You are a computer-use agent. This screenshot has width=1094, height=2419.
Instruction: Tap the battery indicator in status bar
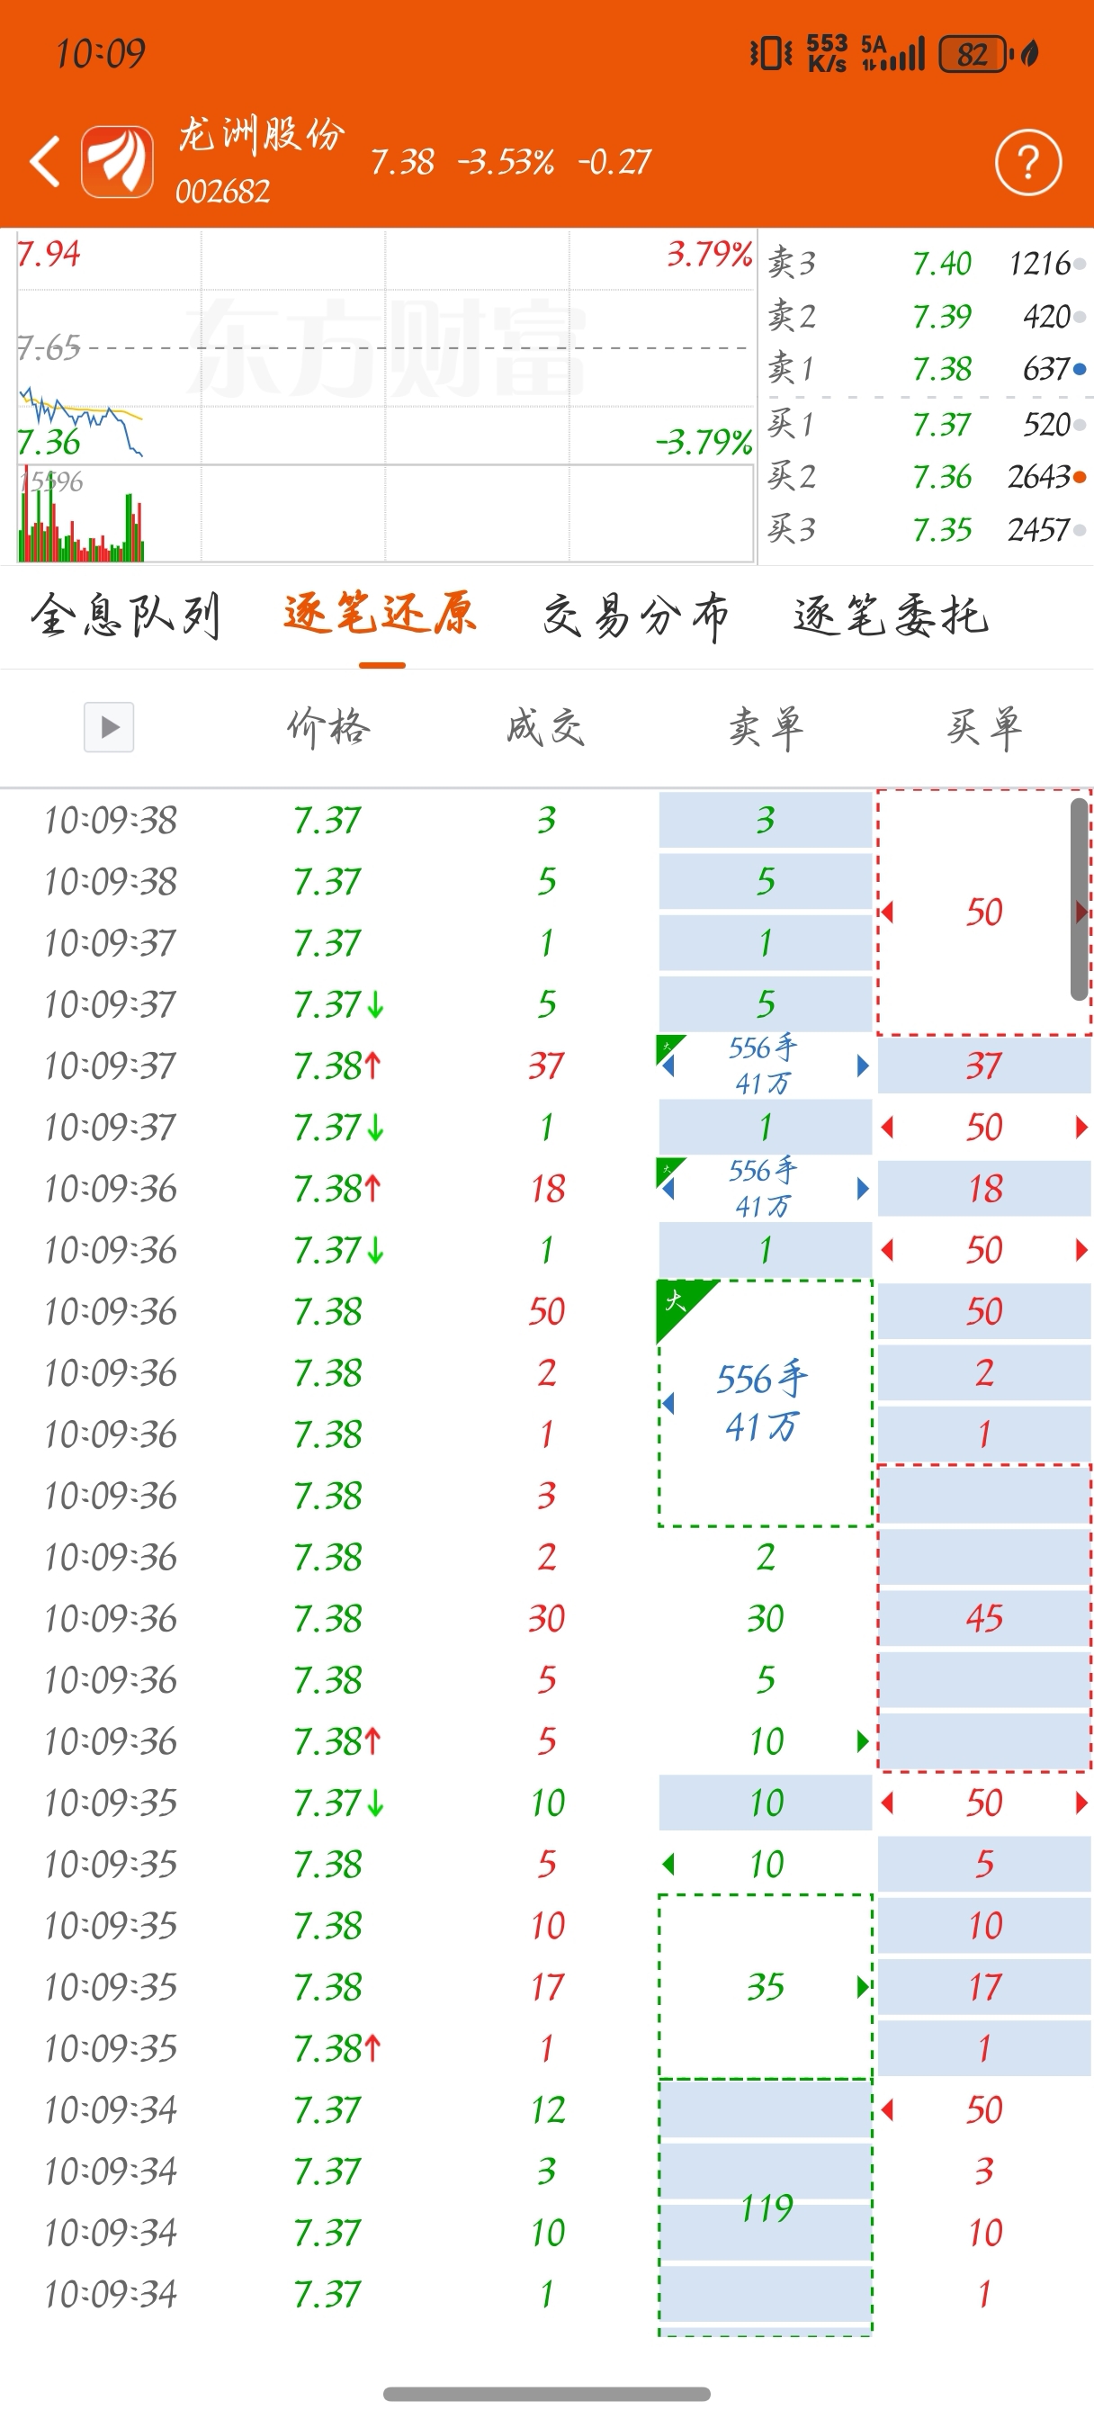[973, 53]
